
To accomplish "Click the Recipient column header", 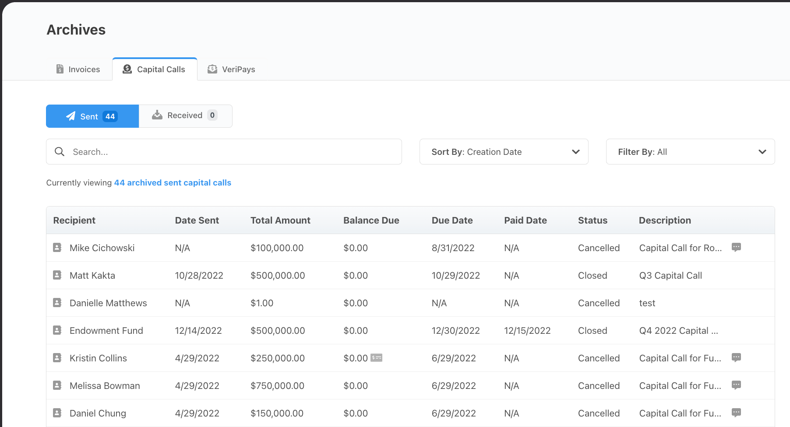I will (74, 220).
